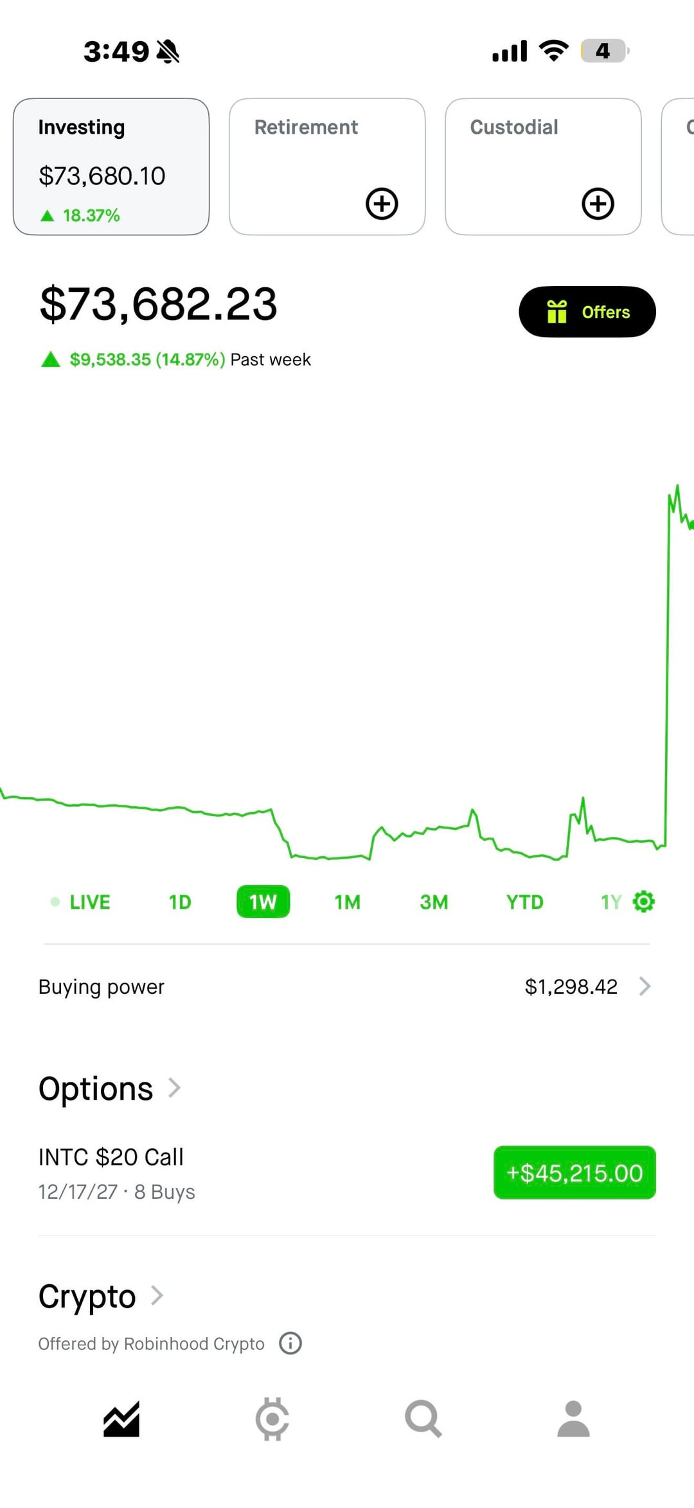Switch chart to LIVE view
Screen dimensions: 694x1508
pyautogui.click(x=82, y=902)
